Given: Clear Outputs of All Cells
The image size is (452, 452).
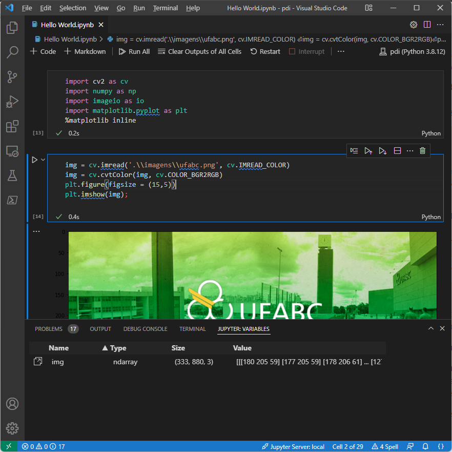Looking at the screenshot, I should (199, 51).
